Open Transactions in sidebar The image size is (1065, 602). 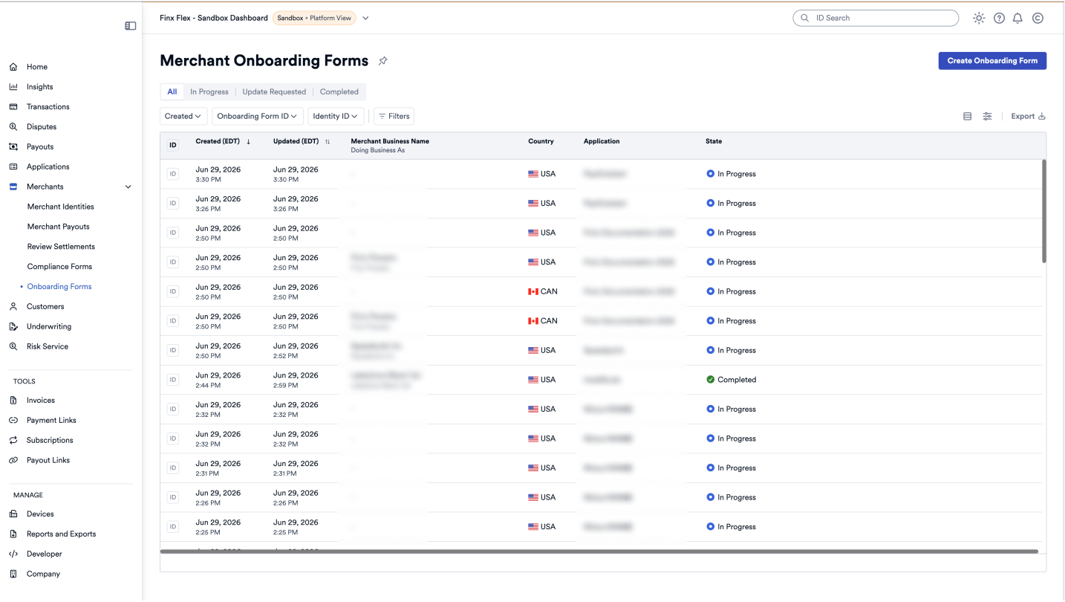click(x=48, y=107)
